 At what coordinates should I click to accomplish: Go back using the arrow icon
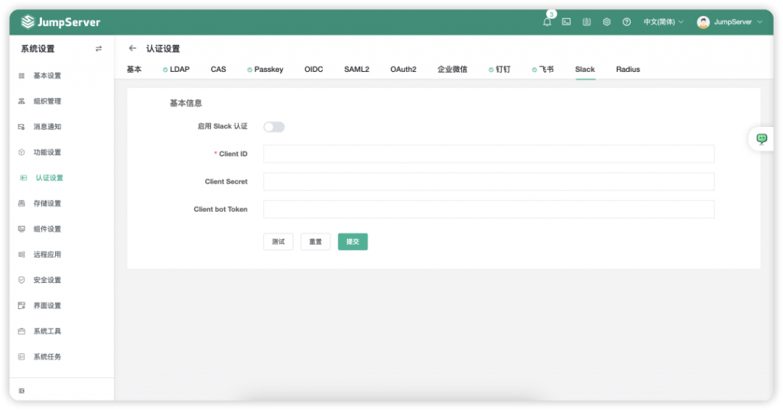132,48
